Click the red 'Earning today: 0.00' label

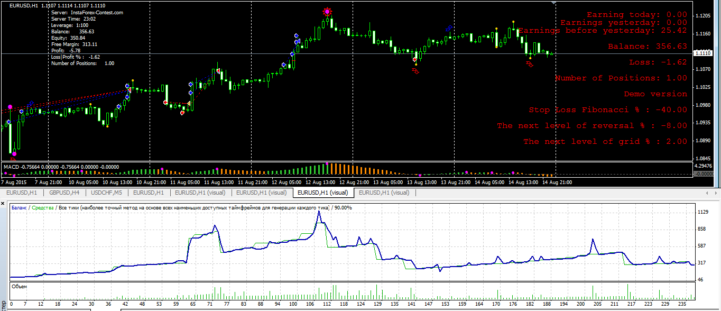pos(637,15)
